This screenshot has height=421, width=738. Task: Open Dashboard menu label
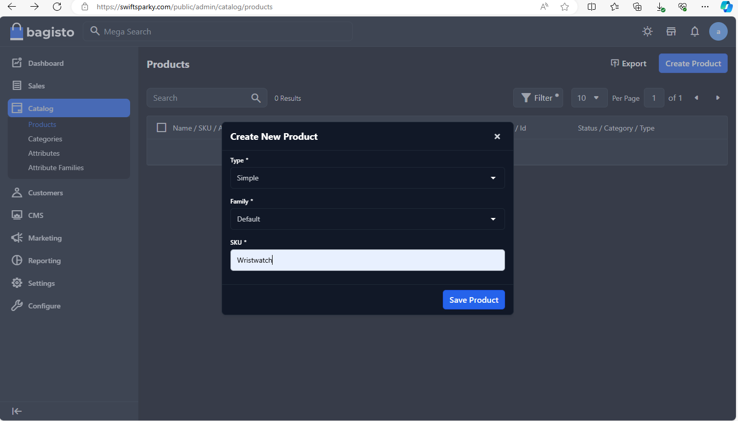pyautogui.click(x=46, y=63)
